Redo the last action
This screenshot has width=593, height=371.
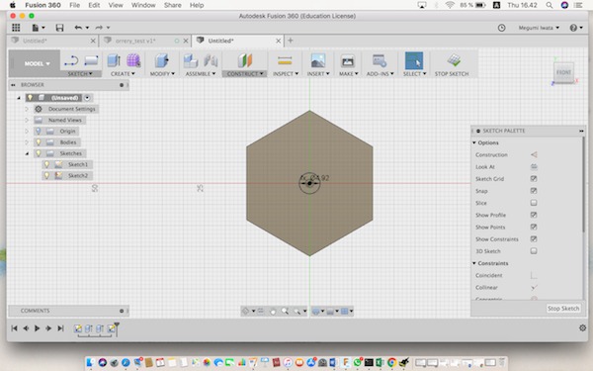[x=99, y=28]
